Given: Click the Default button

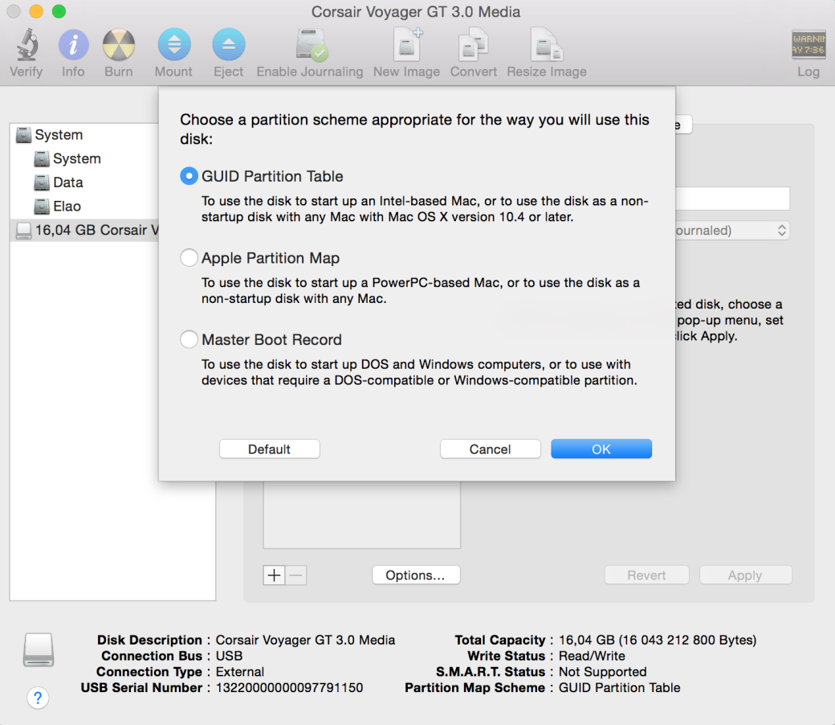Looking at the screenshot, I should point(270,449).
